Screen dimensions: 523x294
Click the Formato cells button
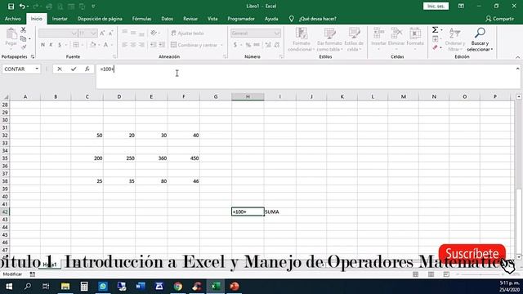pos(415,38)
